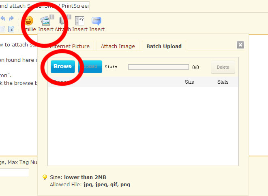The height and width of the screenshot is (196, 268).
Task: Click the upload progress bar
Action: click(x=158, y=67)
